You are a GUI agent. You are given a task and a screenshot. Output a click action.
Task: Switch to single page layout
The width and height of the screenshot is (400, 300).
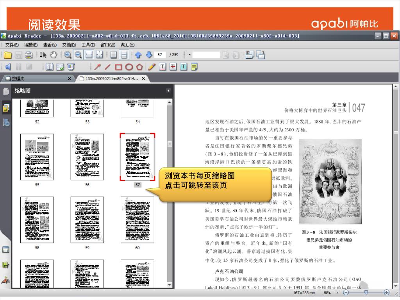click(x=114, y=55)
